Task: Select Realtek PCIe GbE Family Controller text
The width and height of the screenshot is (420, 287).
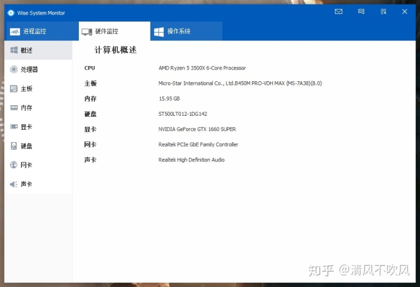Action: 198,144
